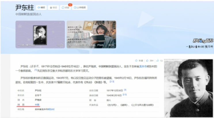Click the 外文名 value 윤동주
214x118 pixels.
pos(38,95)
